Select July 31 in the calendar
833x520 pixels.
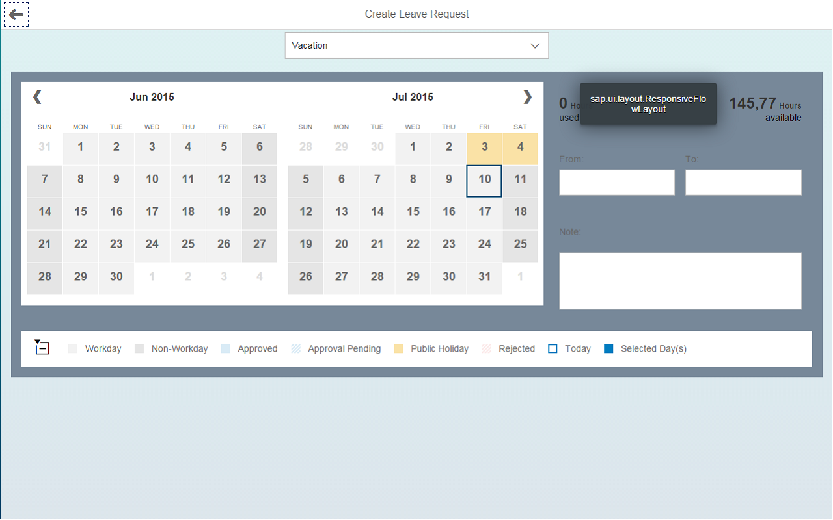coord(484,278)
